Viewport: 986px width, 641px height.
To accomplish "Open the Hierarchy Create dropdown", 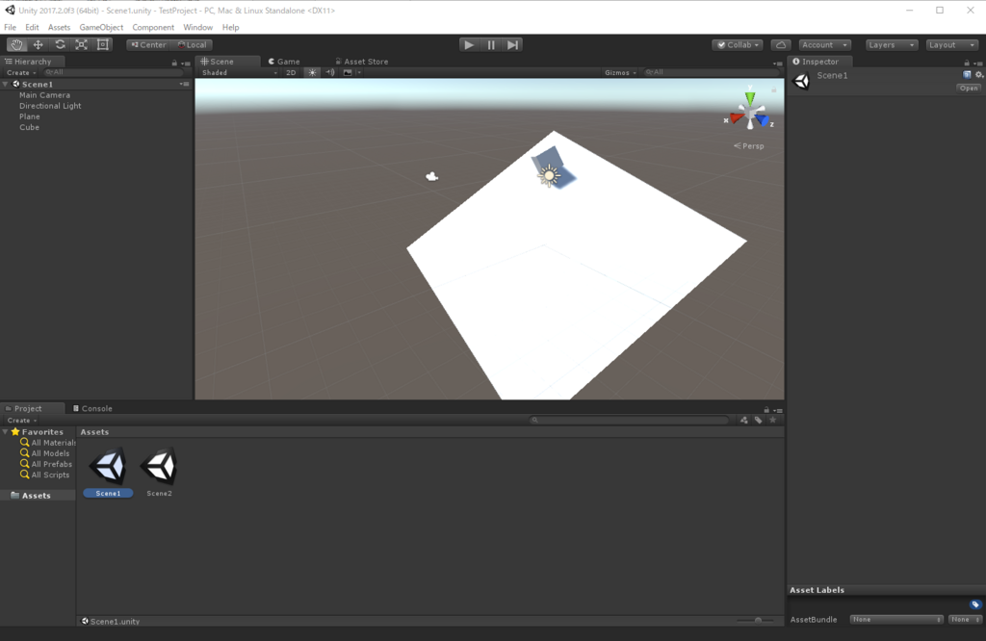I will tap(21, 72).
